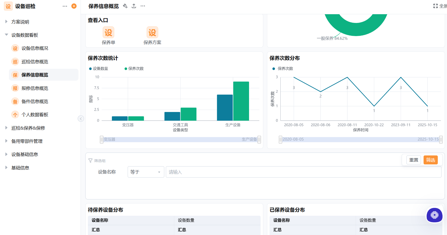
Task: Select 保养信息概览 in the sidebar
Action: pos(44,75)
